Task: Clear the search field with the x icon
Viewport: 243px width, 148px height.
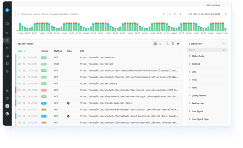Action: click(x=164, y=14)
